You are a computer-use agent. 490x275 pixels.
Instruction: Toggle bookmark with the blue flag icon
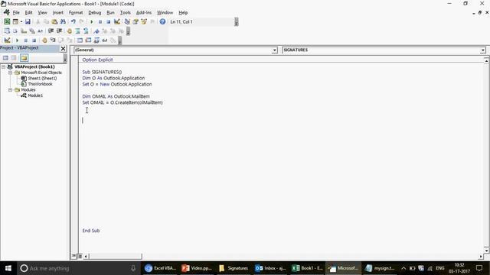pyautogui.click(x=96, y=31)
